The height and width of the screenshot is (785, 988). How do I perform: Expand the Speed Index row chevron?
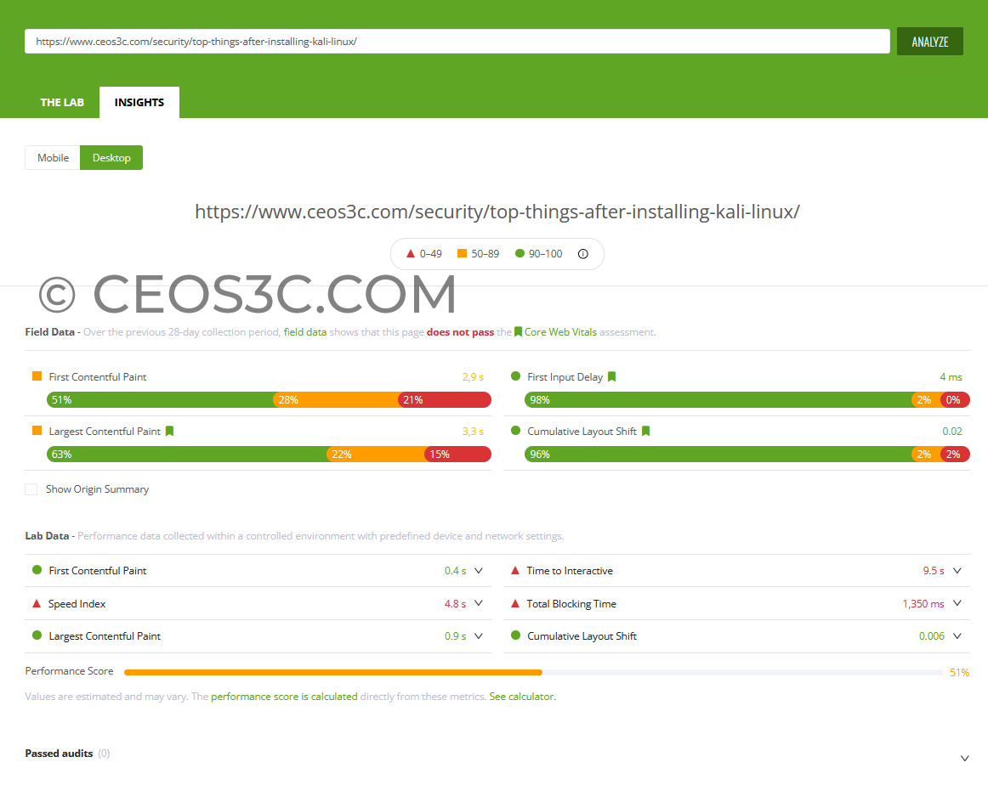tap(478, 603)
